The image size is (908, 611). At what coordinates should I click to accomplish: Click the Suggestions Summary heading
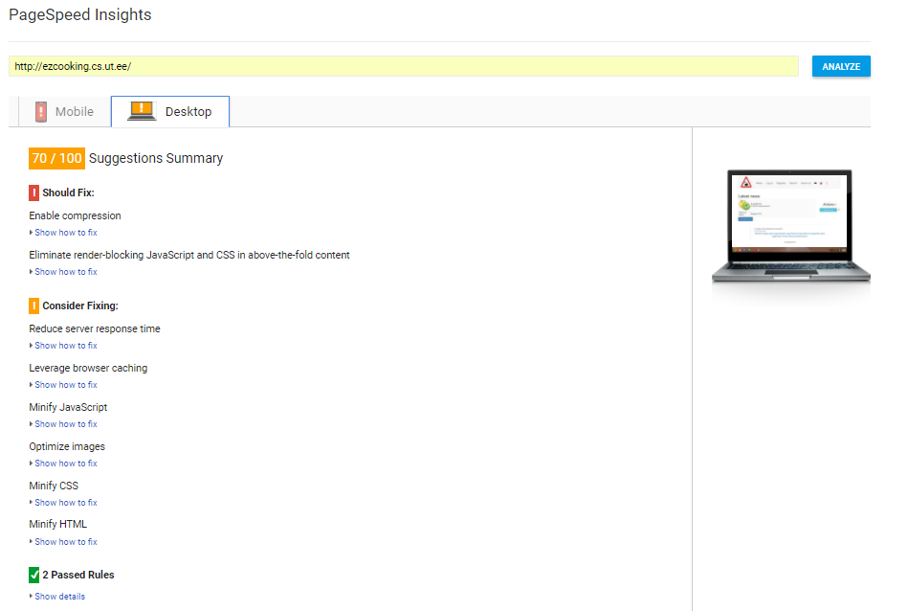click(x=156, y=158)
